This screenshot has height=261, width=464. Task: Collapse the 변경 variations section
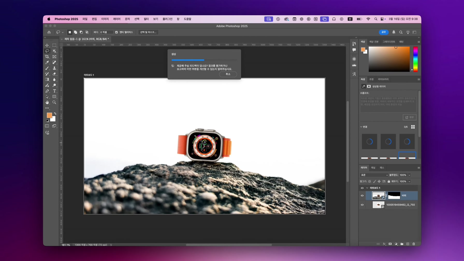[x=361, y=127]
